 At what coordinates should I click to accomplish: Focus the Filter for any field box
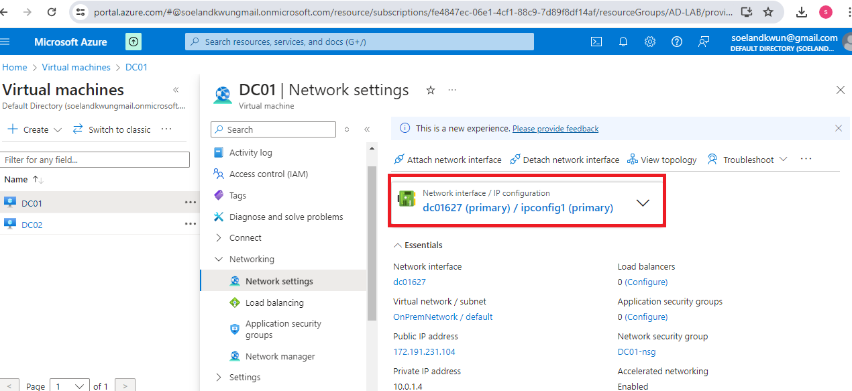(96, 160)
